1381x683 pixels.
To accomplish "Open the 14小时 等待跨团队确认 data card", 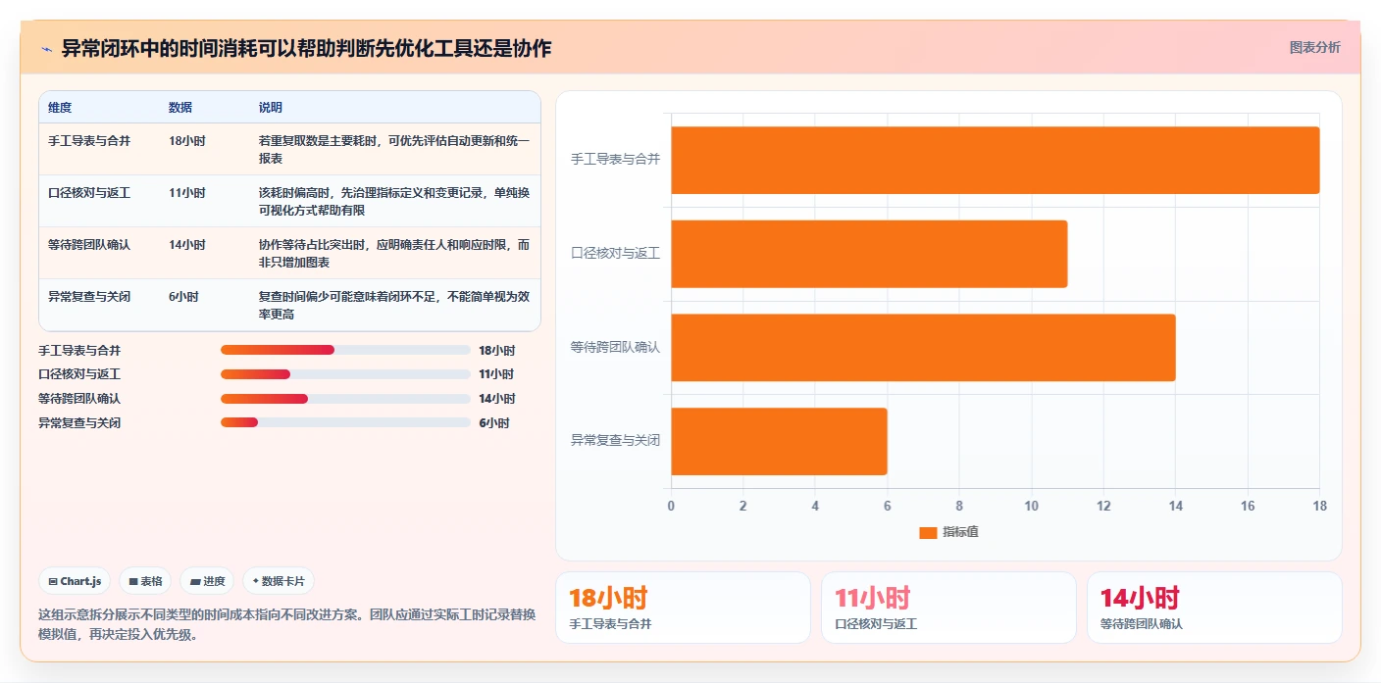I will tap(1214, 608).
